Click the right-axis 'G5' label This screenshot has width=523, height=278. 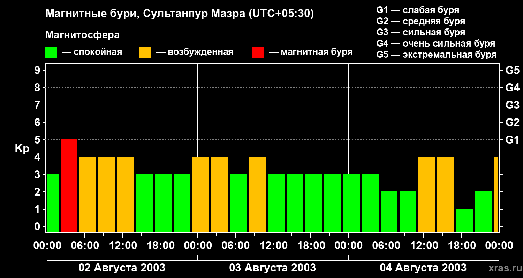pos(513,70)
